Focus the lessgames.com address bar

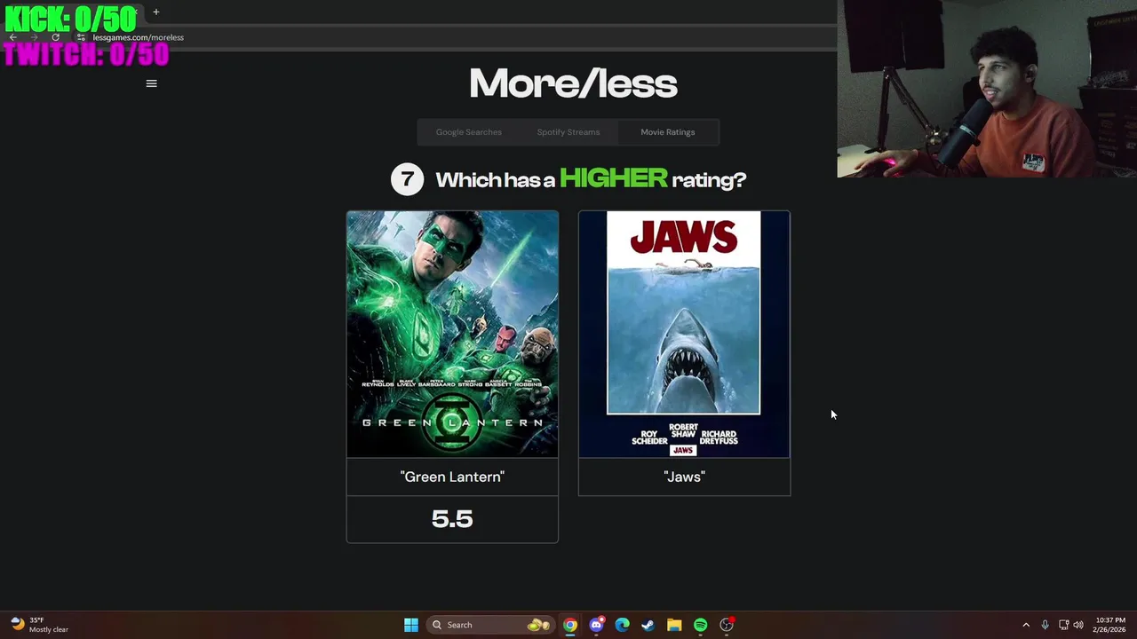click(x=138, y=37)
